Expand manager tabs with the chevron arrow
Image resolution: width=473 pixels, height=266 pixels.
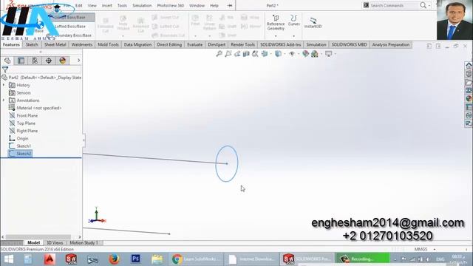(78, 61)
